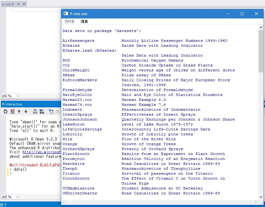Maximize the R data sets window
The height and width of the screenshot is (207, 265).
[242, 14]
